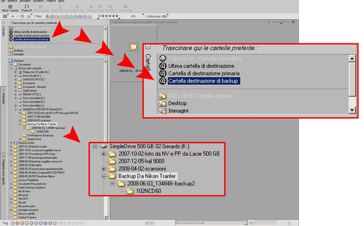The image size is (364, 226).
Task: Select Disco rimovibile (H:) in tree
Action: point(34,102)
